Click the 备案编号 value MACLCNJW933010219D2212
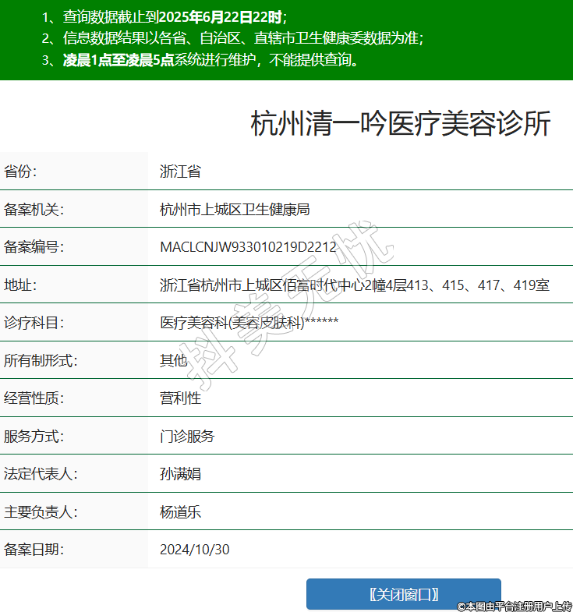Image resolution: width=573 pixels, height=612 pixels. click(x=248, y=247)
